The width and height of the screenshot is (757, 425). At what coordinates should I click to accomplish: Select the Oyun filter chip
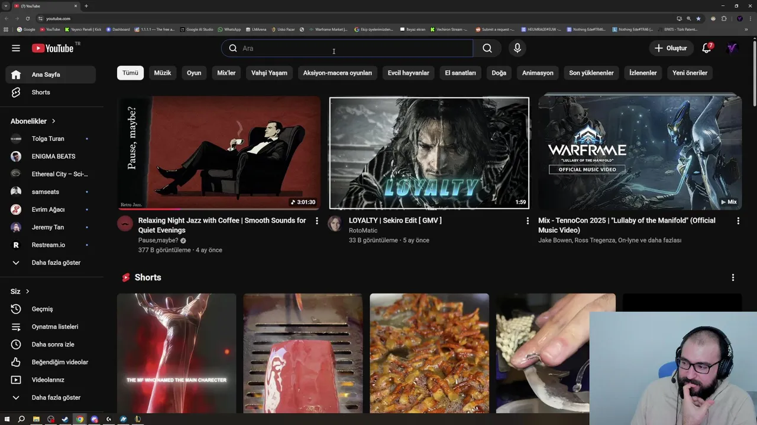click(x=194, y=73)
